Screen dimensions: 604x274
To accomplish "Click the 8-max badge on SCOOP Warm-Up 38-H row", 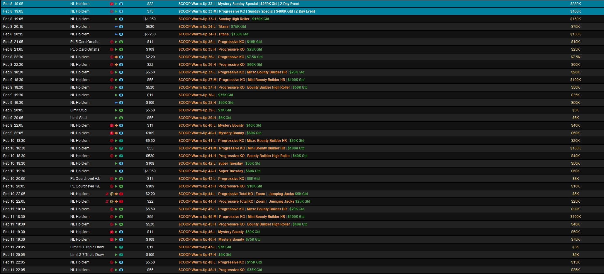I will (x=121, y=103).
